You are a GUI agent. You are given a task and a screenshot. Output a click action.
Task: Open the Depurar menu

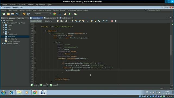56,10
